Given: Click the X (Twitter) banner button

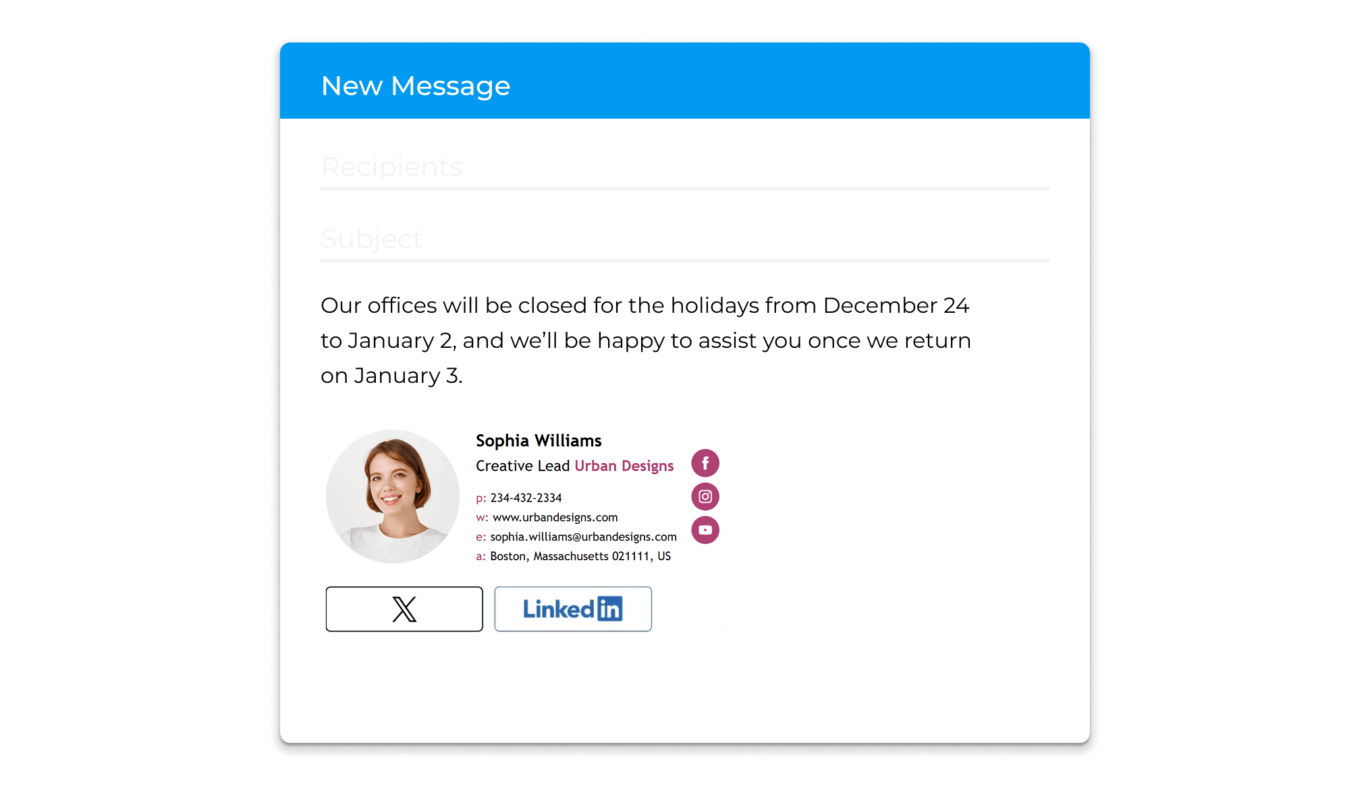Looking at the screenshot, I should [x=404, y=609].
